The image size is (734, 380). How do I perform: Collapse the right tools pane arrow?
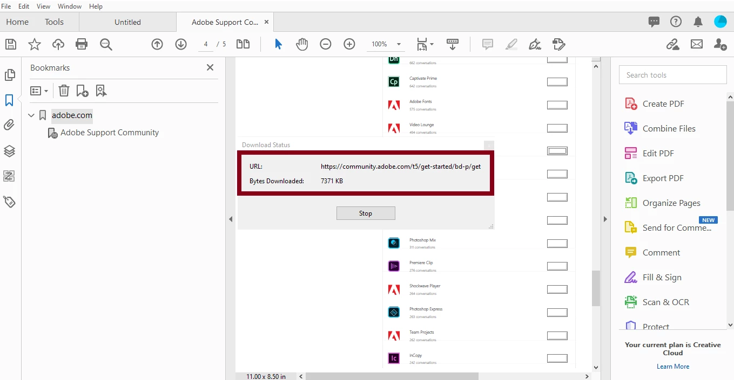(x=605, y=219)
